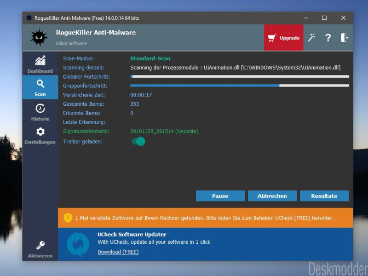The width and height of the screenshot is (368, 276).
Task: Click the Standard-Scan mode text
Action: pyautogui.click(x=150, y=58)
